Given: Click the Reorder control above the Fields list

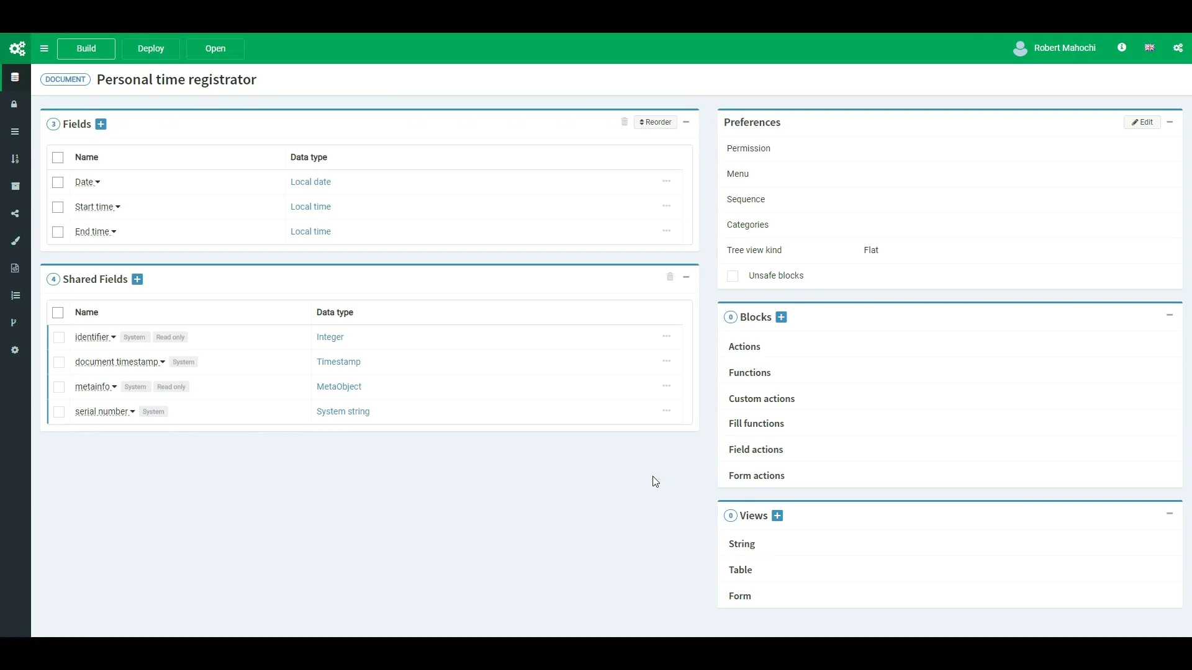Looking at the screenshot, I should click(x=655, y=122).
